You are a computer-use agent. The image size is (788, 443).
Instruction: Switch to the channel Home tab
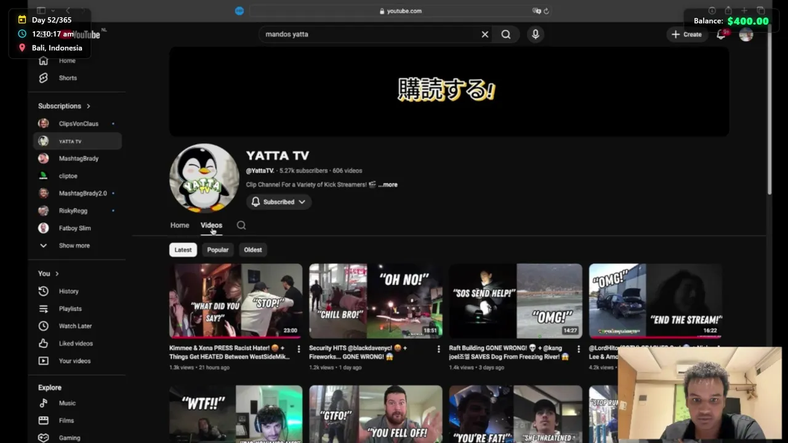[180, 225]
